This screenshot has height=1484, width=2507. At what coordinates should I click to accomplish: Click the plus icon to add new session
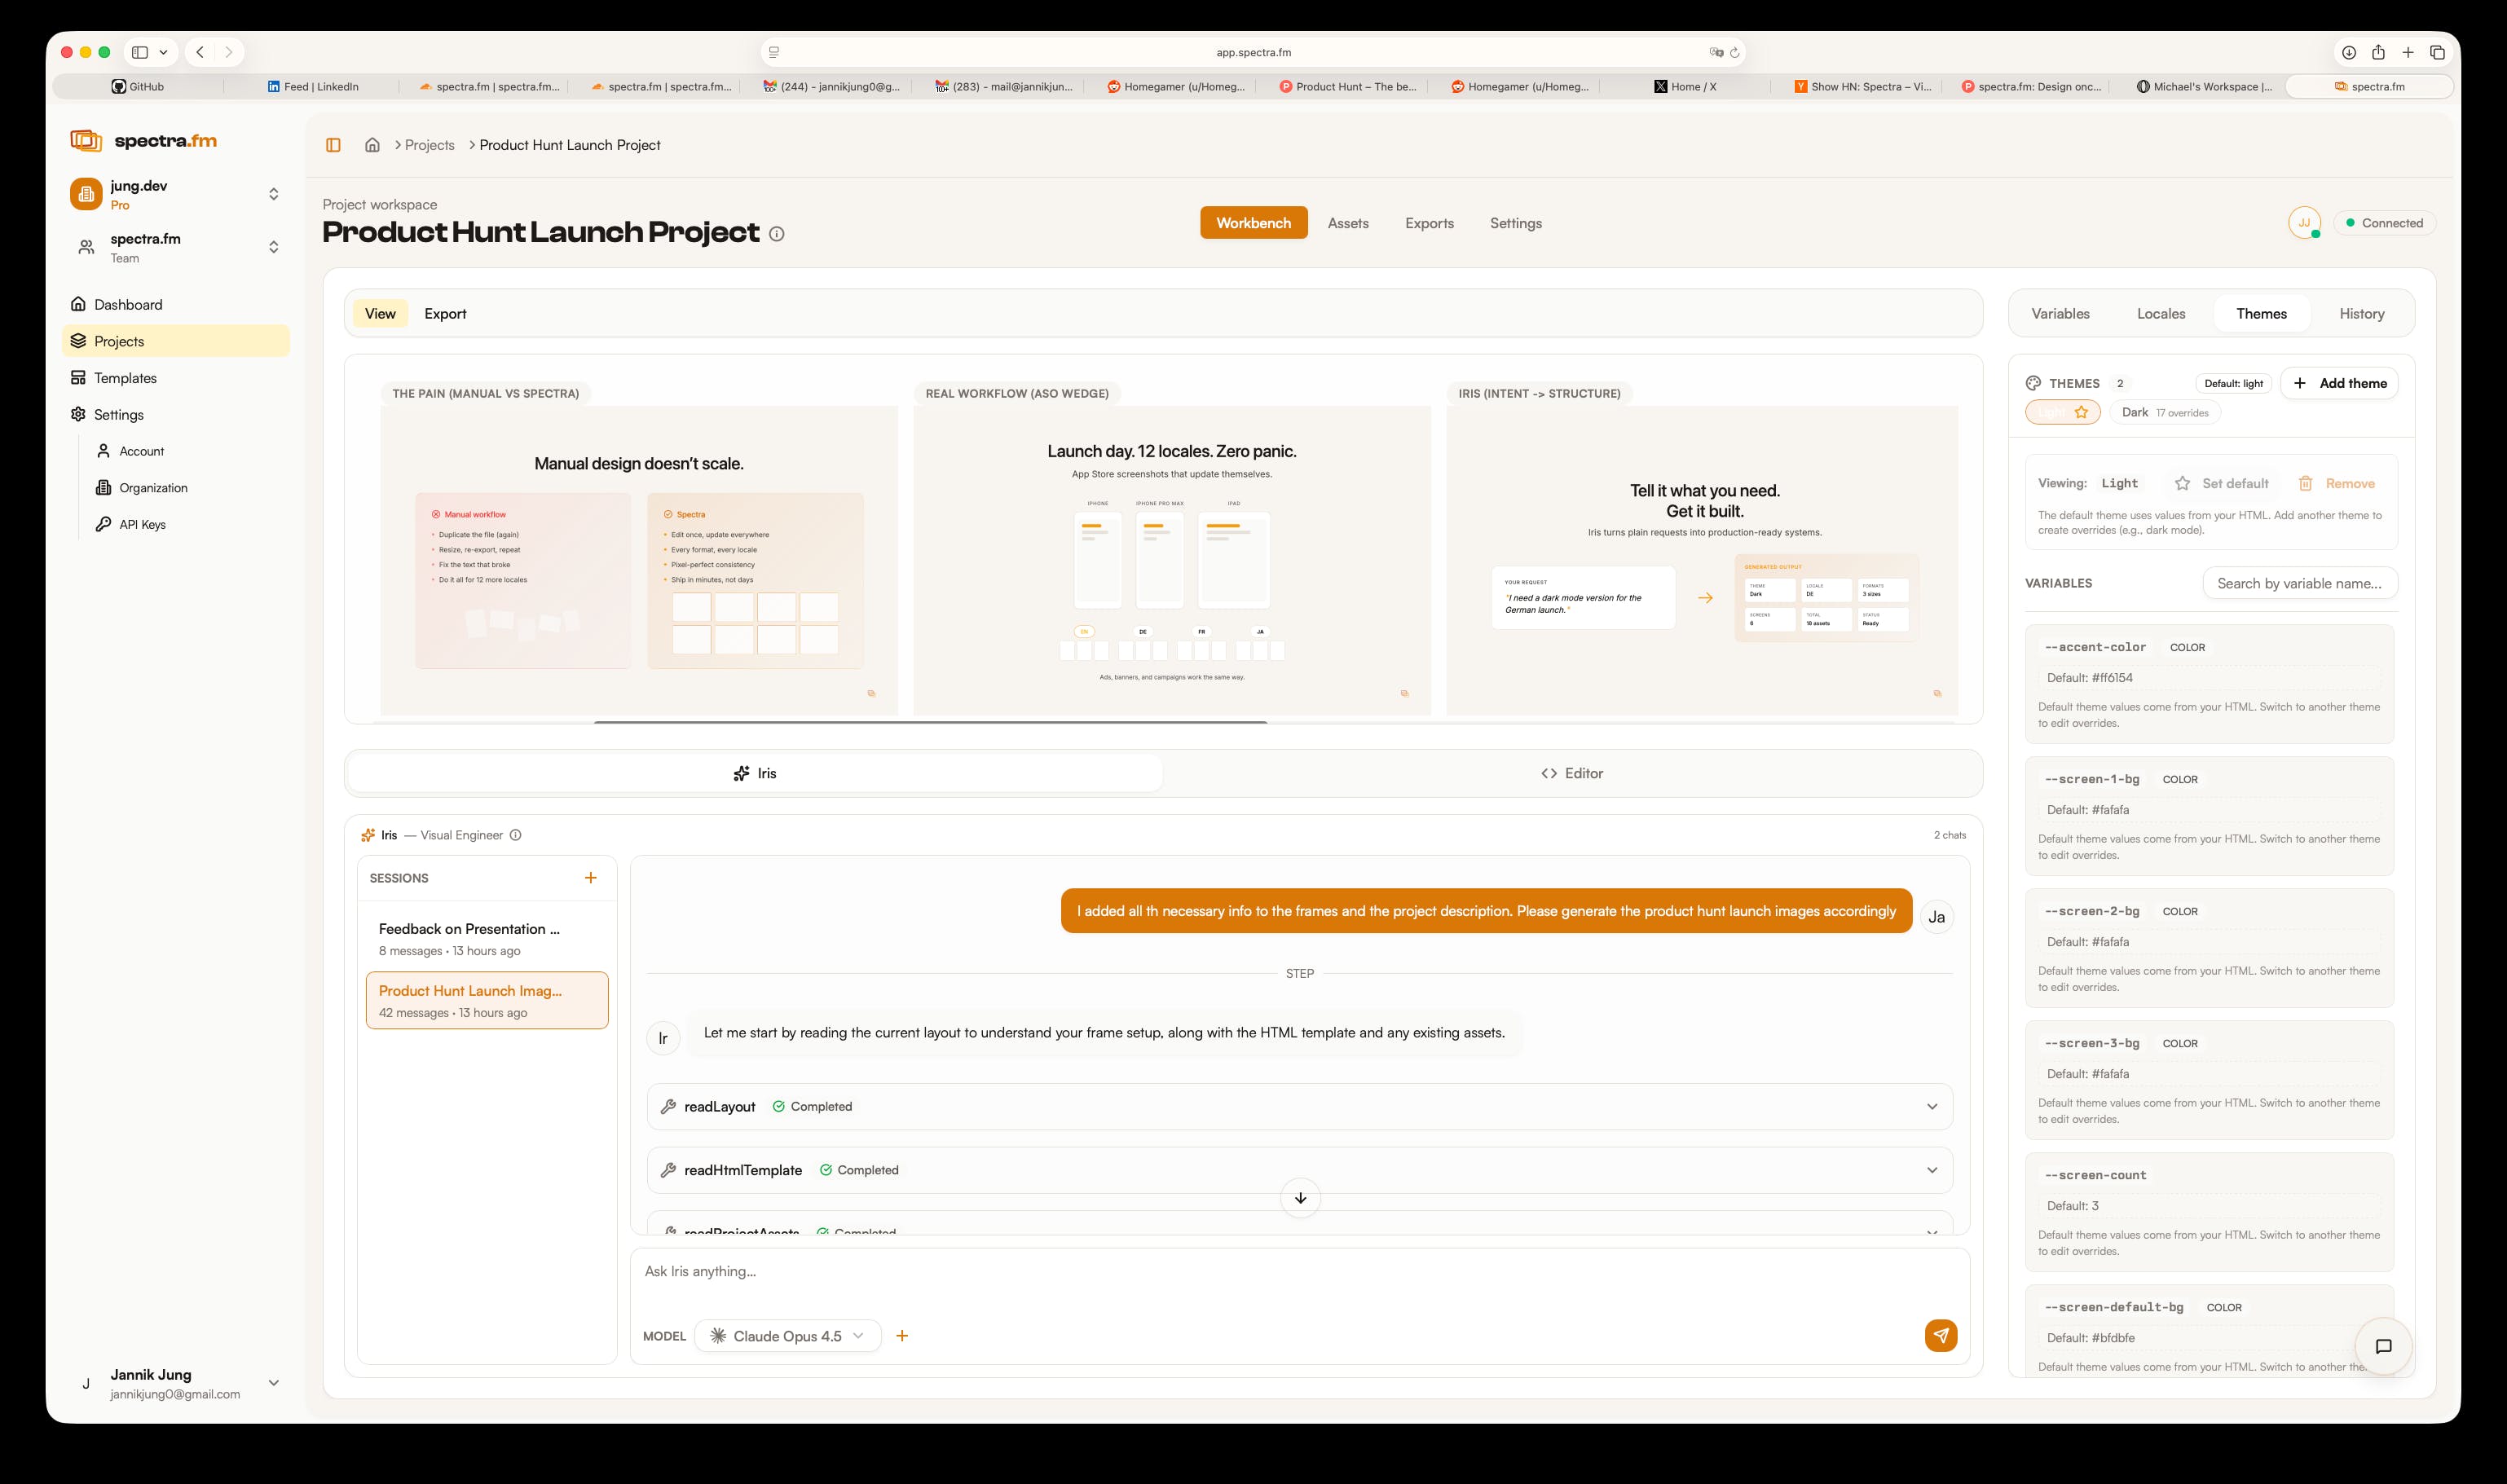[x=590, y=878]
